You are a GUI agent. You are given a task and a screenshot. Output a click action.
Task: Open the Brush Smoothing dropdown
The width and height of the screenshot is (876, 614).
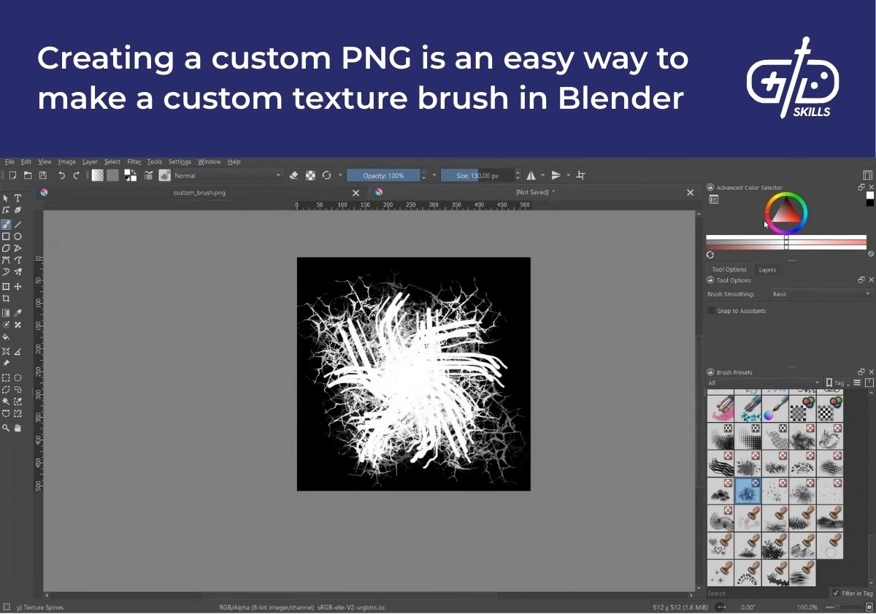820,293
